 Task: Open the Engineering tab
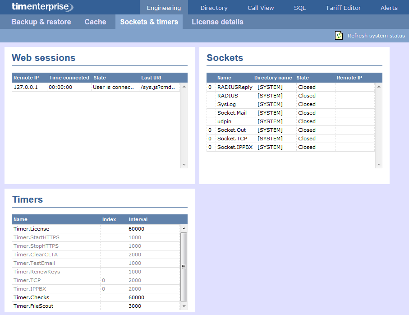click(164, 8)
